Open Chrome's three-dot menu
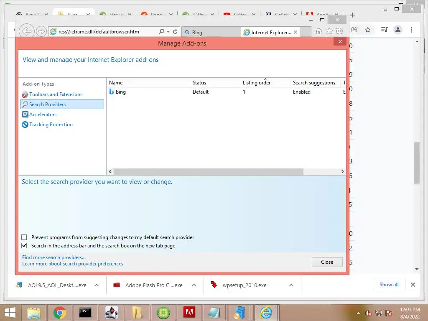Screen dimensions: 428x321 pyautogui.click(x=411, y=30)
